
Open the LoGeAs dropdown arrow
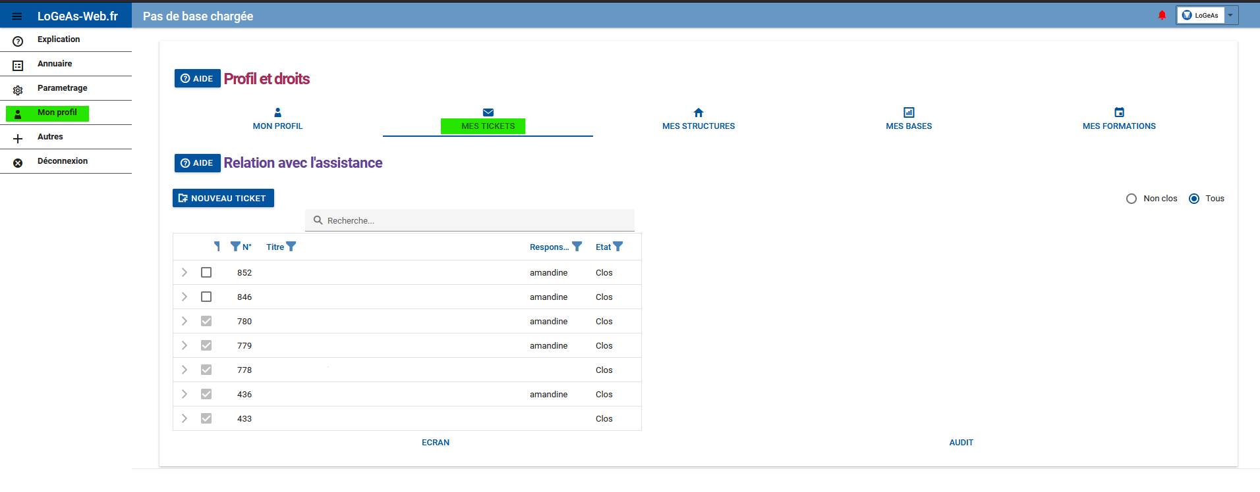click(x=1230, y=15)
